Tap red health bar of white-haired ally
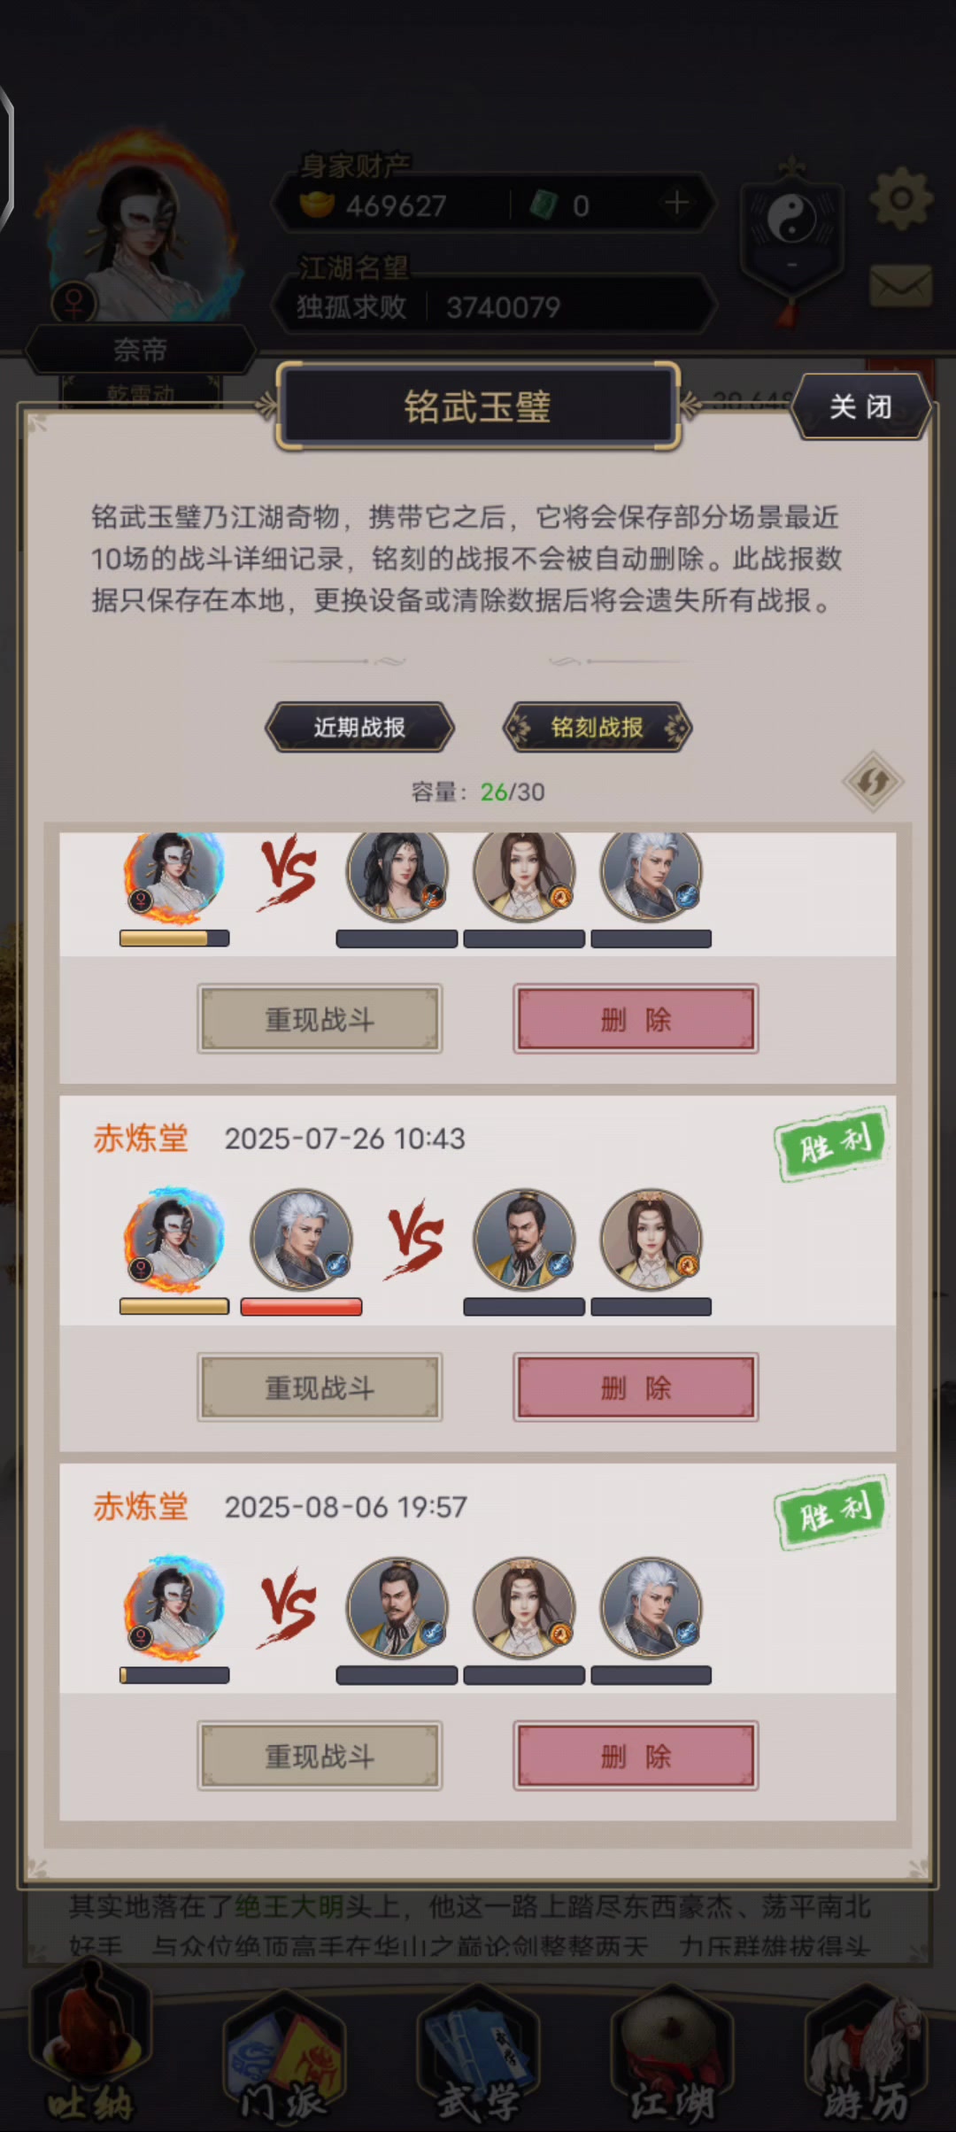 click(x=301, y=1307)
